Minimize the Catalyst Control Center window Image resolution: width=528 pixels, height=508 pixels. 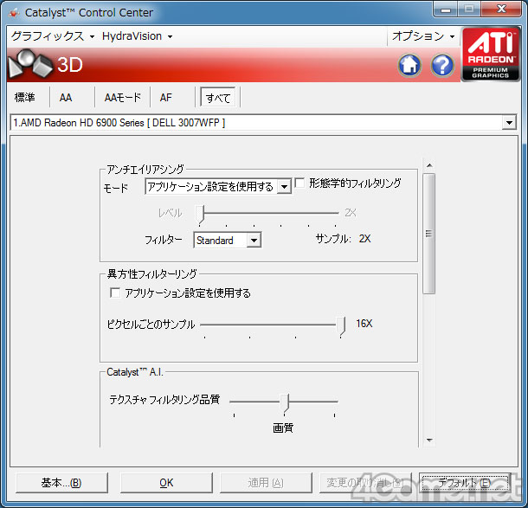point(446,10)
